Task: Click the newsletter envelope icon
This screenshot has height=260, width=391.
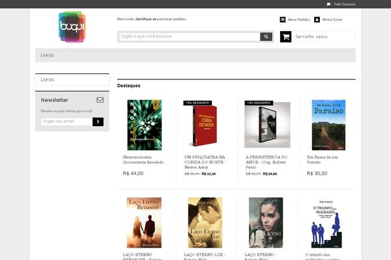Action: pyautogui.click(x=100, y=99)
